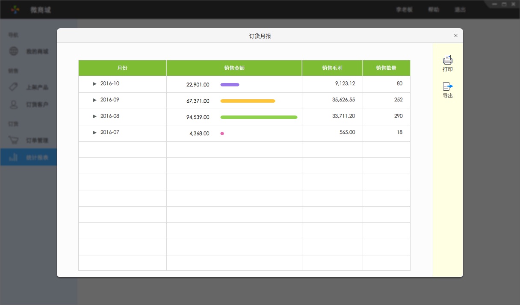Click the 销售金额 column header

[x=234, y=68]
